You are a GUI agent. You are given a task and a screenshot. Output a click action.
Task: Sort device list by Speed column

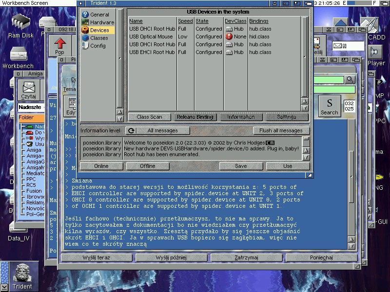[x=185, y=21]
